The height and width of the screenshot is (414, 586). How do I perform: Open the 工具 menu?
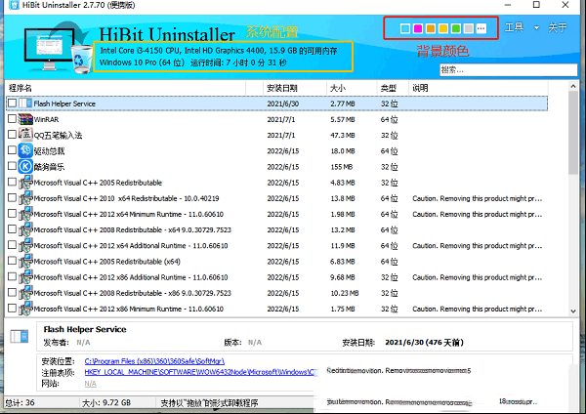pyautogui.click(x=515, y=27)
